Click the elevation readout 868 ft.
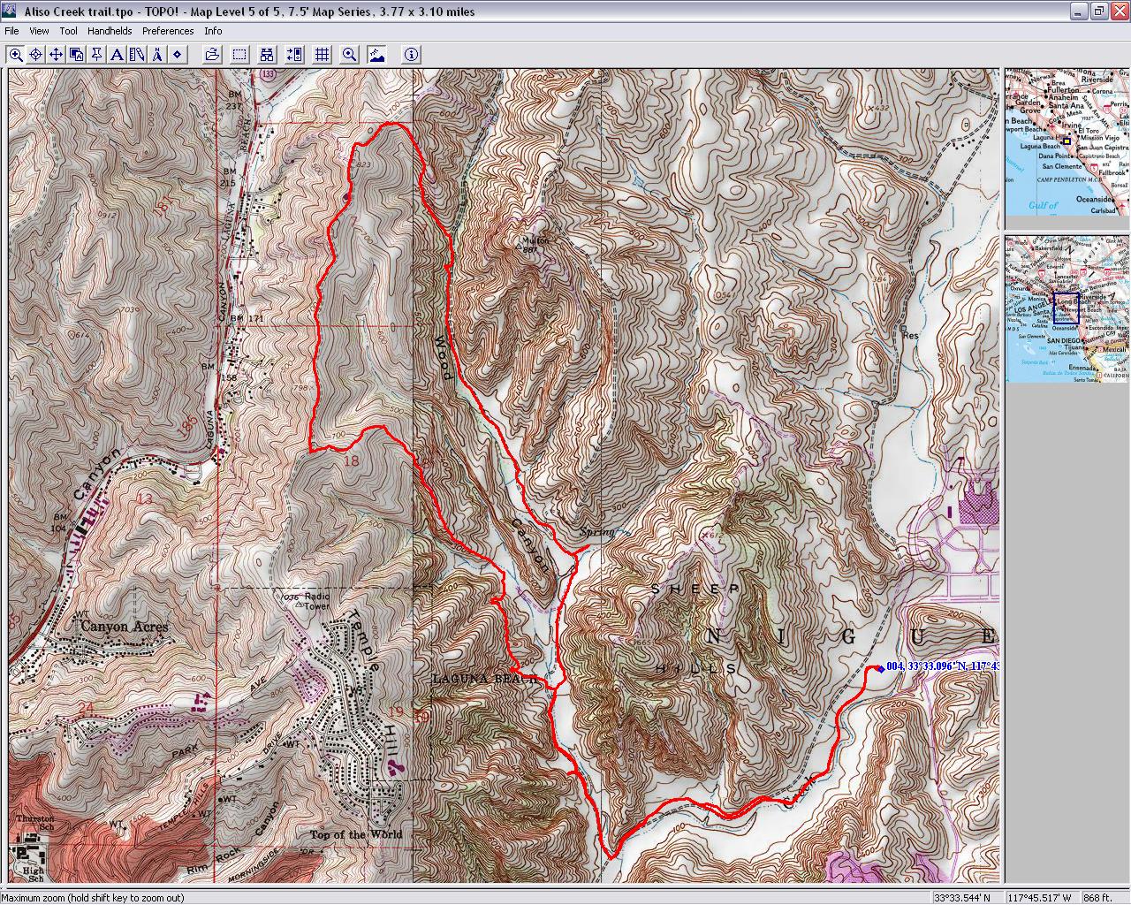 [x=1097, y=898]
